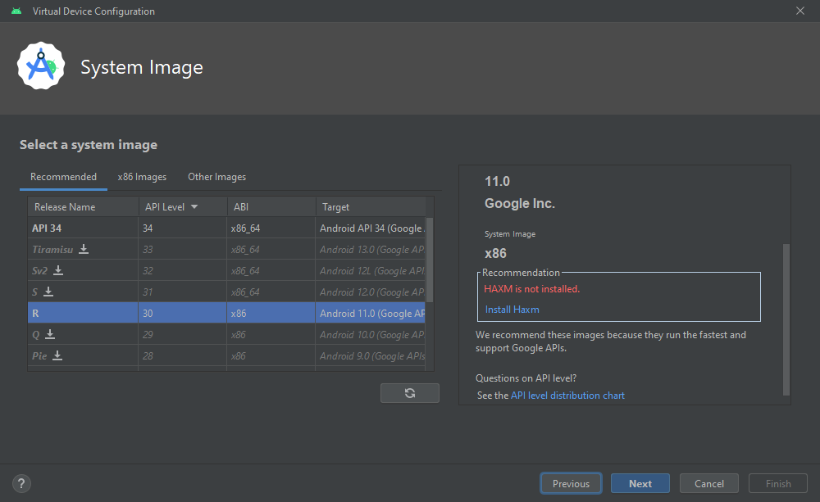Viewport: 820px width, 502px height.
Task: Switch to the x86 Images tab
Action: coord(142,177)
